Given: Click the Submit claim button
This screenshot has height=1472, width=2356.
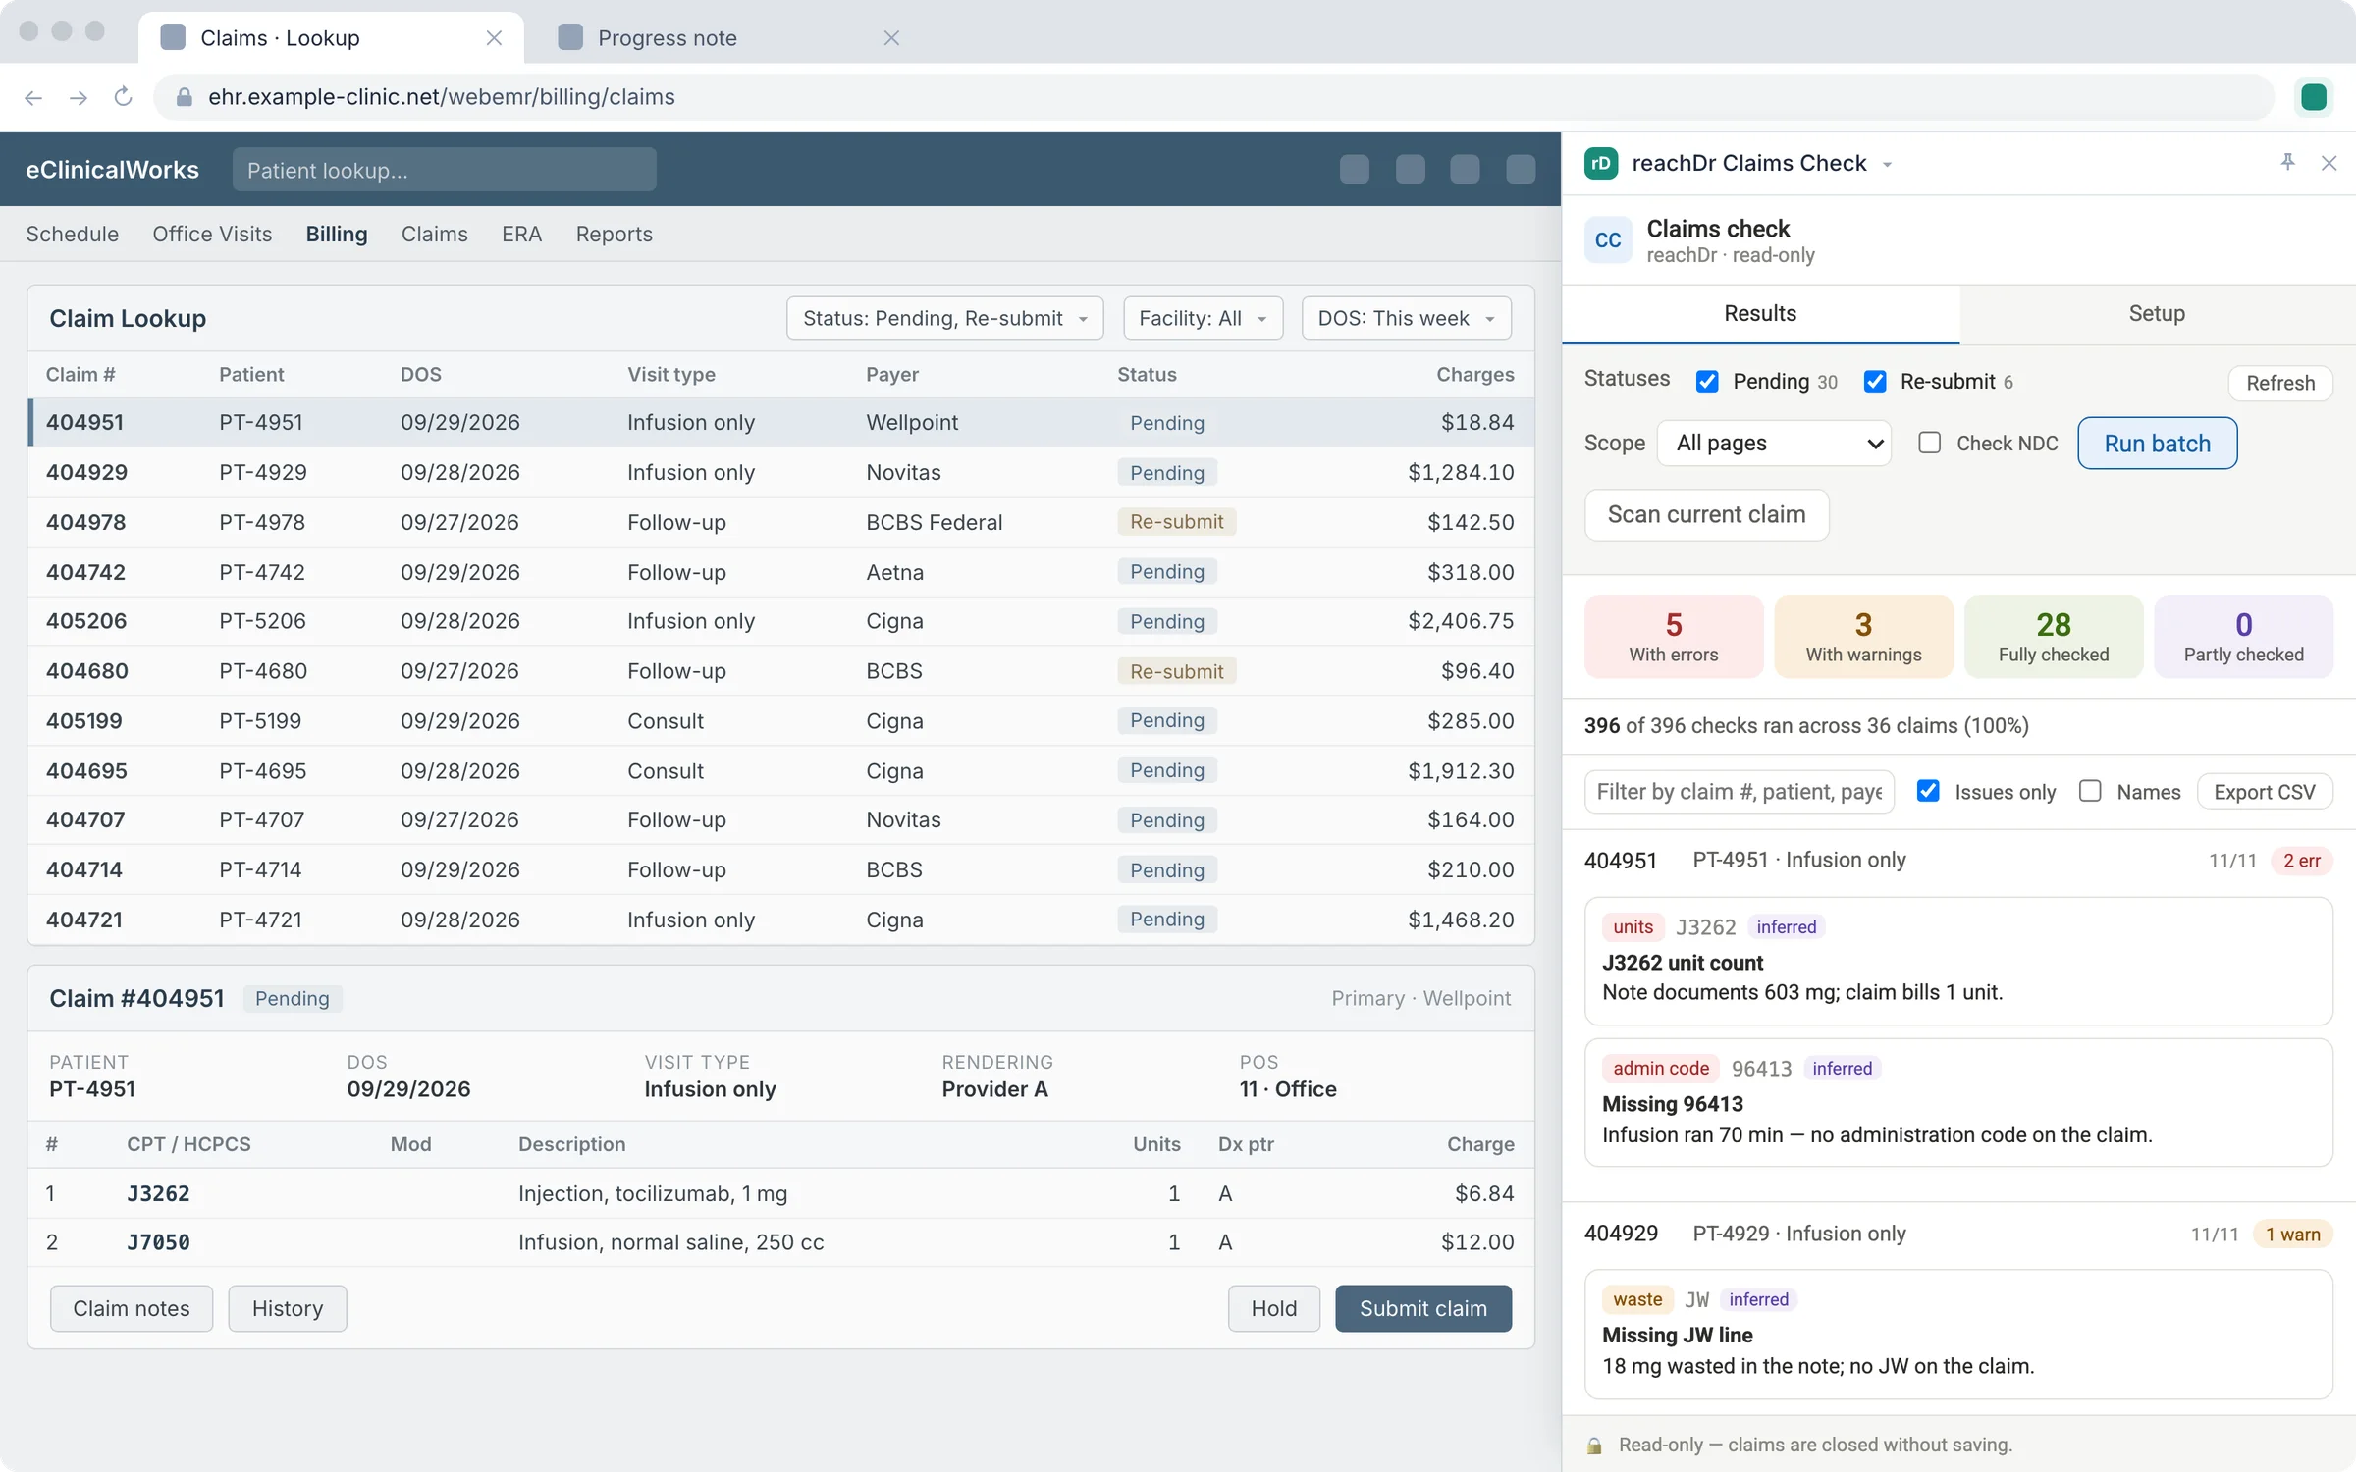Looking at the screenshot, I should click(x=1422, y=1308).
